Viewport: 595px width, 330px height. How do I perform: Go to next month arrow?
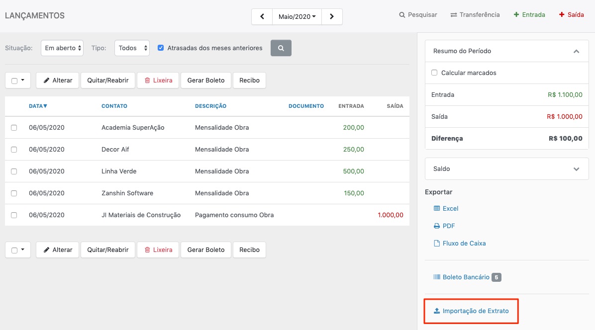point(332,17)
